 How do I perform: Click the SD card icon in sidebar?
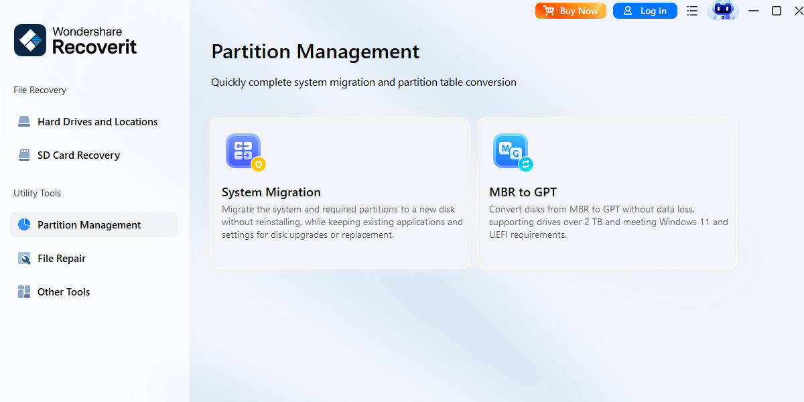pyautogui.click(x=24, y=155)
